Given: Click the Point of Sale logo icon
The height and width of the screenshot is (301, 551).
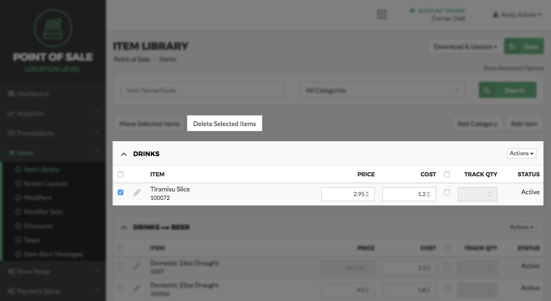Looking at the screenshot, I should 53,28.
